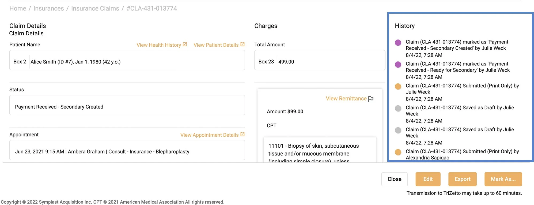Click external-link icon beside View Appointment Details
Image resolution: width=534 pixels, height=205 pixels.
click(x=243, y=135)
